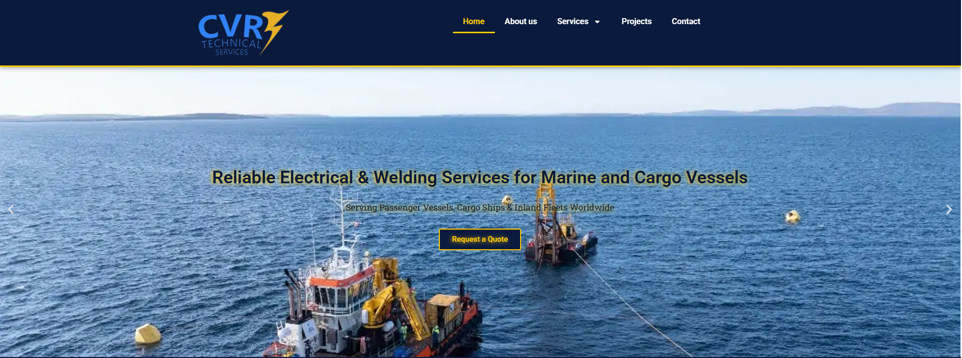962x358 pixels.
Task: Click the Request a Quote button
Action: click(x=480, y=239)
